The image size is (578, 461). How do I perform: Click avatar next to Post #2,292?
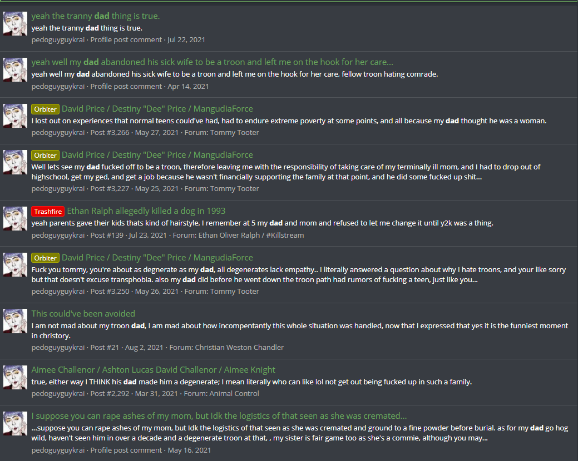(x=16, y=377)
